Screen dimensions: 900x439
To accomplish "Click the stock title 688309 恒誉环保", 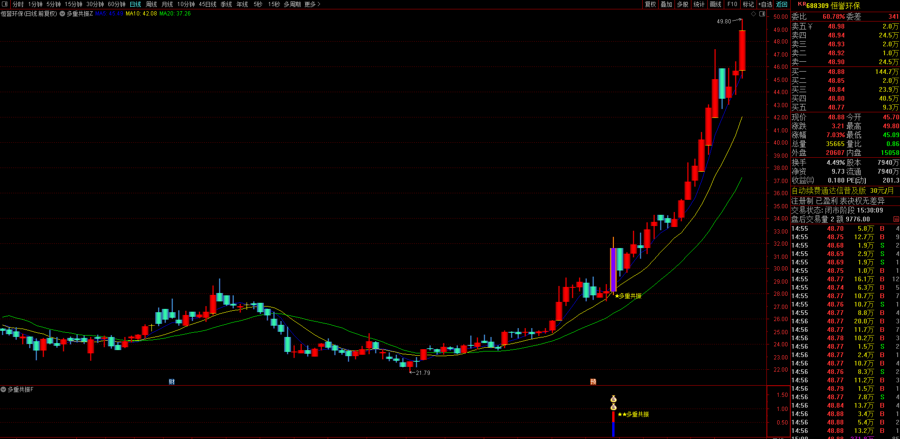I will (x=833, y=6).
